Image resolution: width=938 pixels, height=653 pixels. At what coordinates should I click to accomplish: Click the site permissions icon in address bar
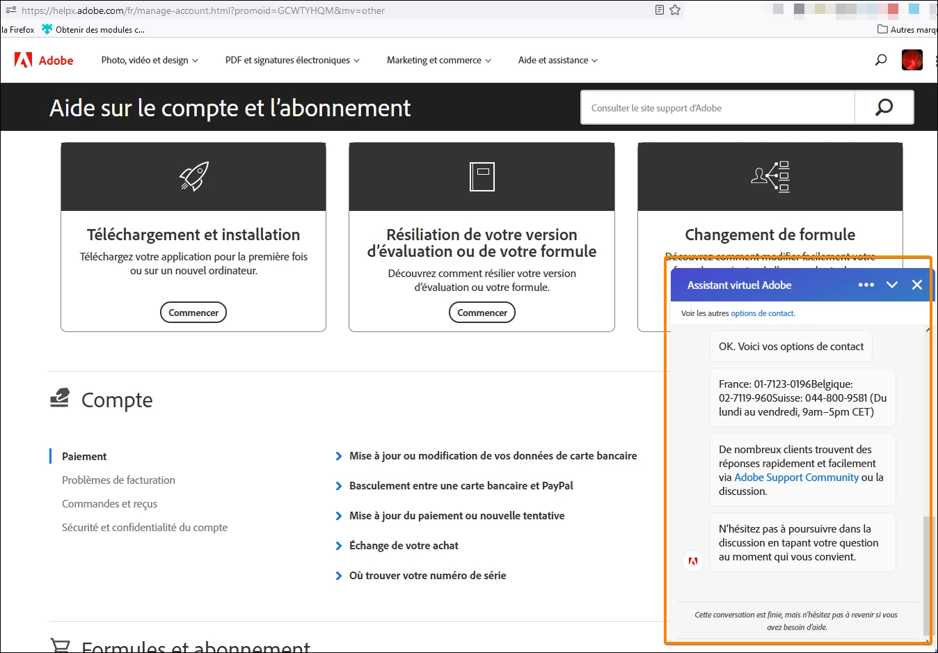click(11, 10)
